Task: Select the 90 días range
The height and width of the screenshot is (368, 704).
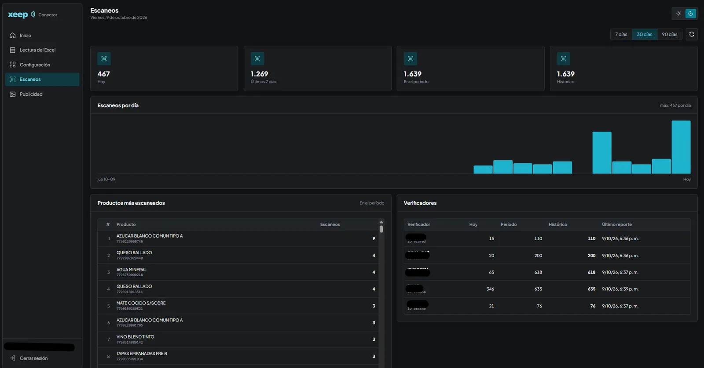Action: pyautogui.click(x=670, y=34)
